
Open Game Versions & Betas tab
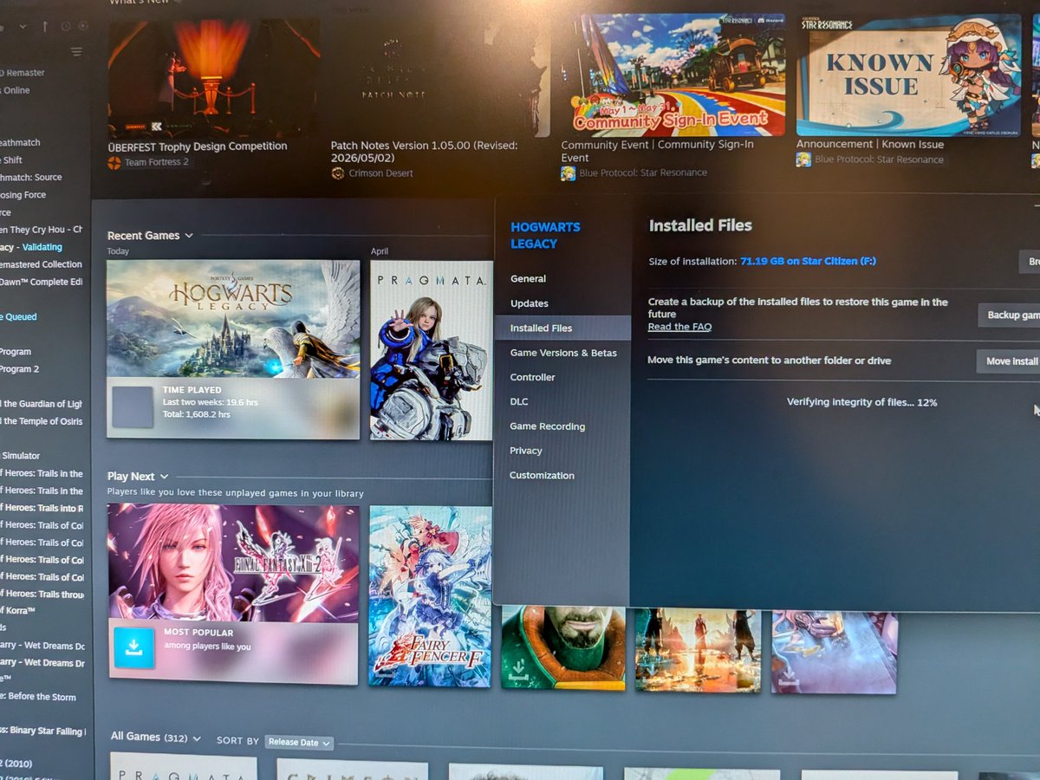pyautogui.click(x=563, y=353)
